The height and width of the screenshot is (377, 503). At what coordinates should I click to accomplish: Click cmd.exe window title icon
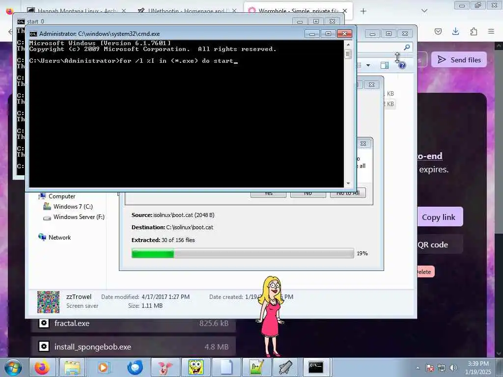pos(33,34)
